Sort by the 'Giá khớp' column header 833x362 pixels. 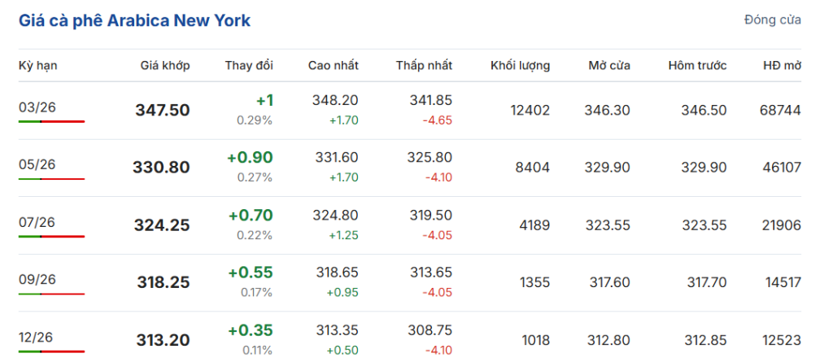164,65
